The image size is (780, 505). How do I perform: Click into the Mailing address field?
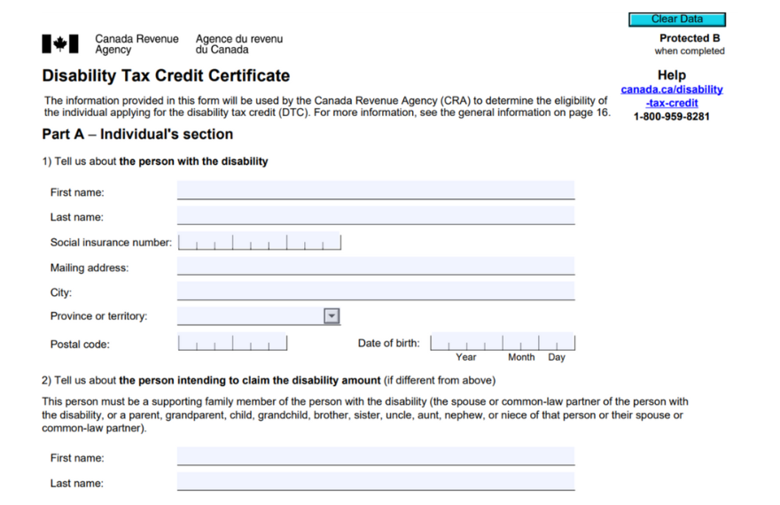coord(375,267)
